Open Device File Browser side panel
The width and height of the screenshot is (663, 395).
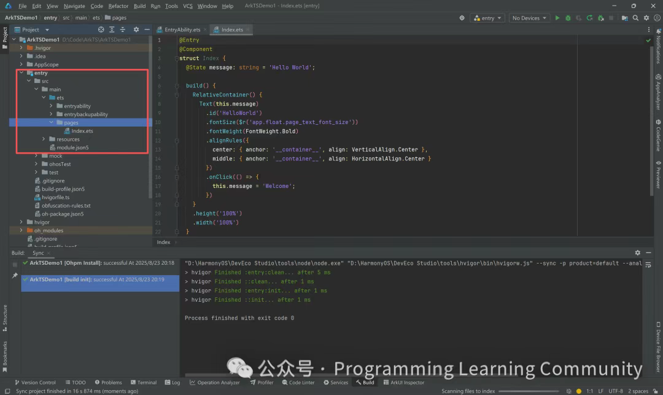point(658,347)
